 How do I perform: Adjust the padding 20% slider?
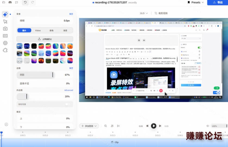(45, 96)
